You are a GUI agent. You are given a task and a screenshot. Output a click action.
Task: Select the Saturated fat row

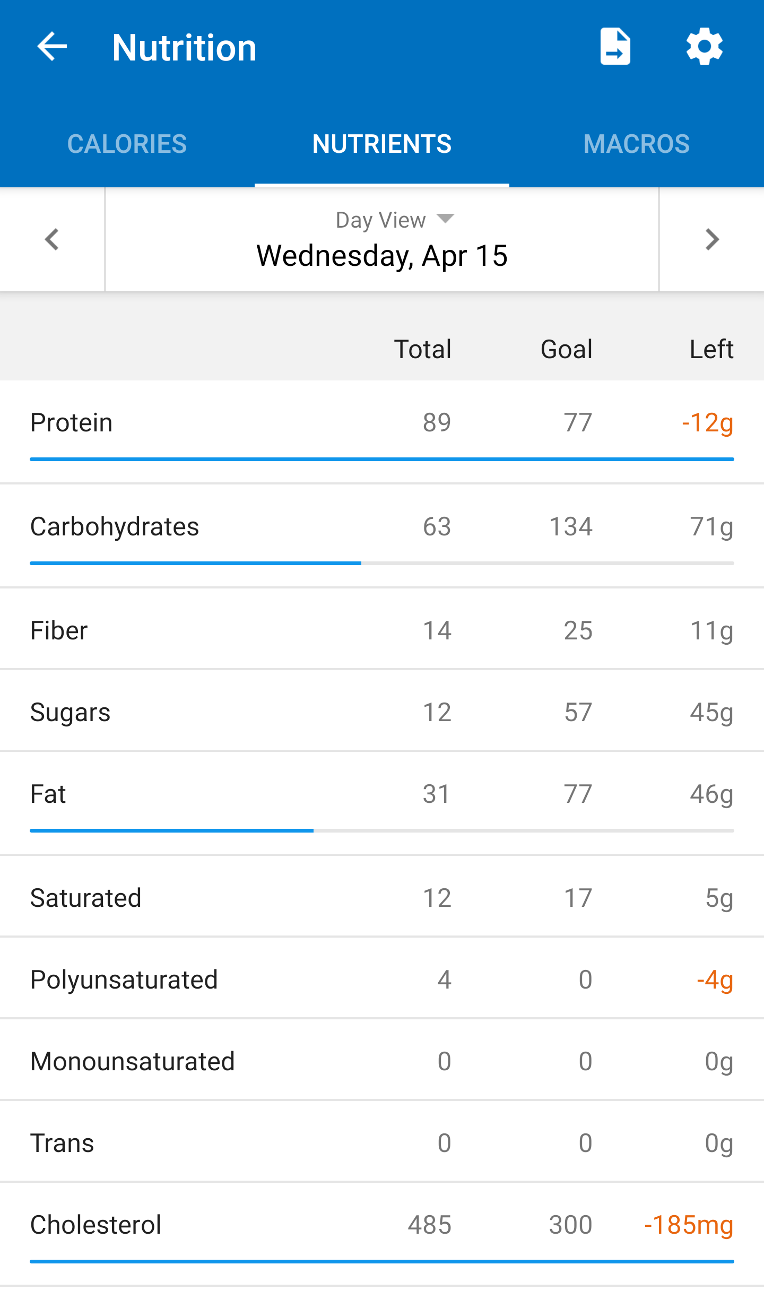[381, 898]
